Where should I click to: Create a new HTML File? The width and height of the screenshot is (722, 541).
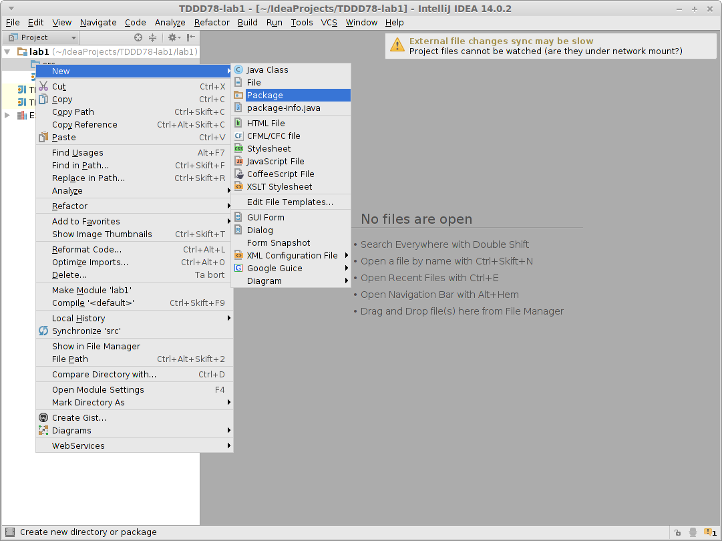pyautogui.click(x=291, y=124)
